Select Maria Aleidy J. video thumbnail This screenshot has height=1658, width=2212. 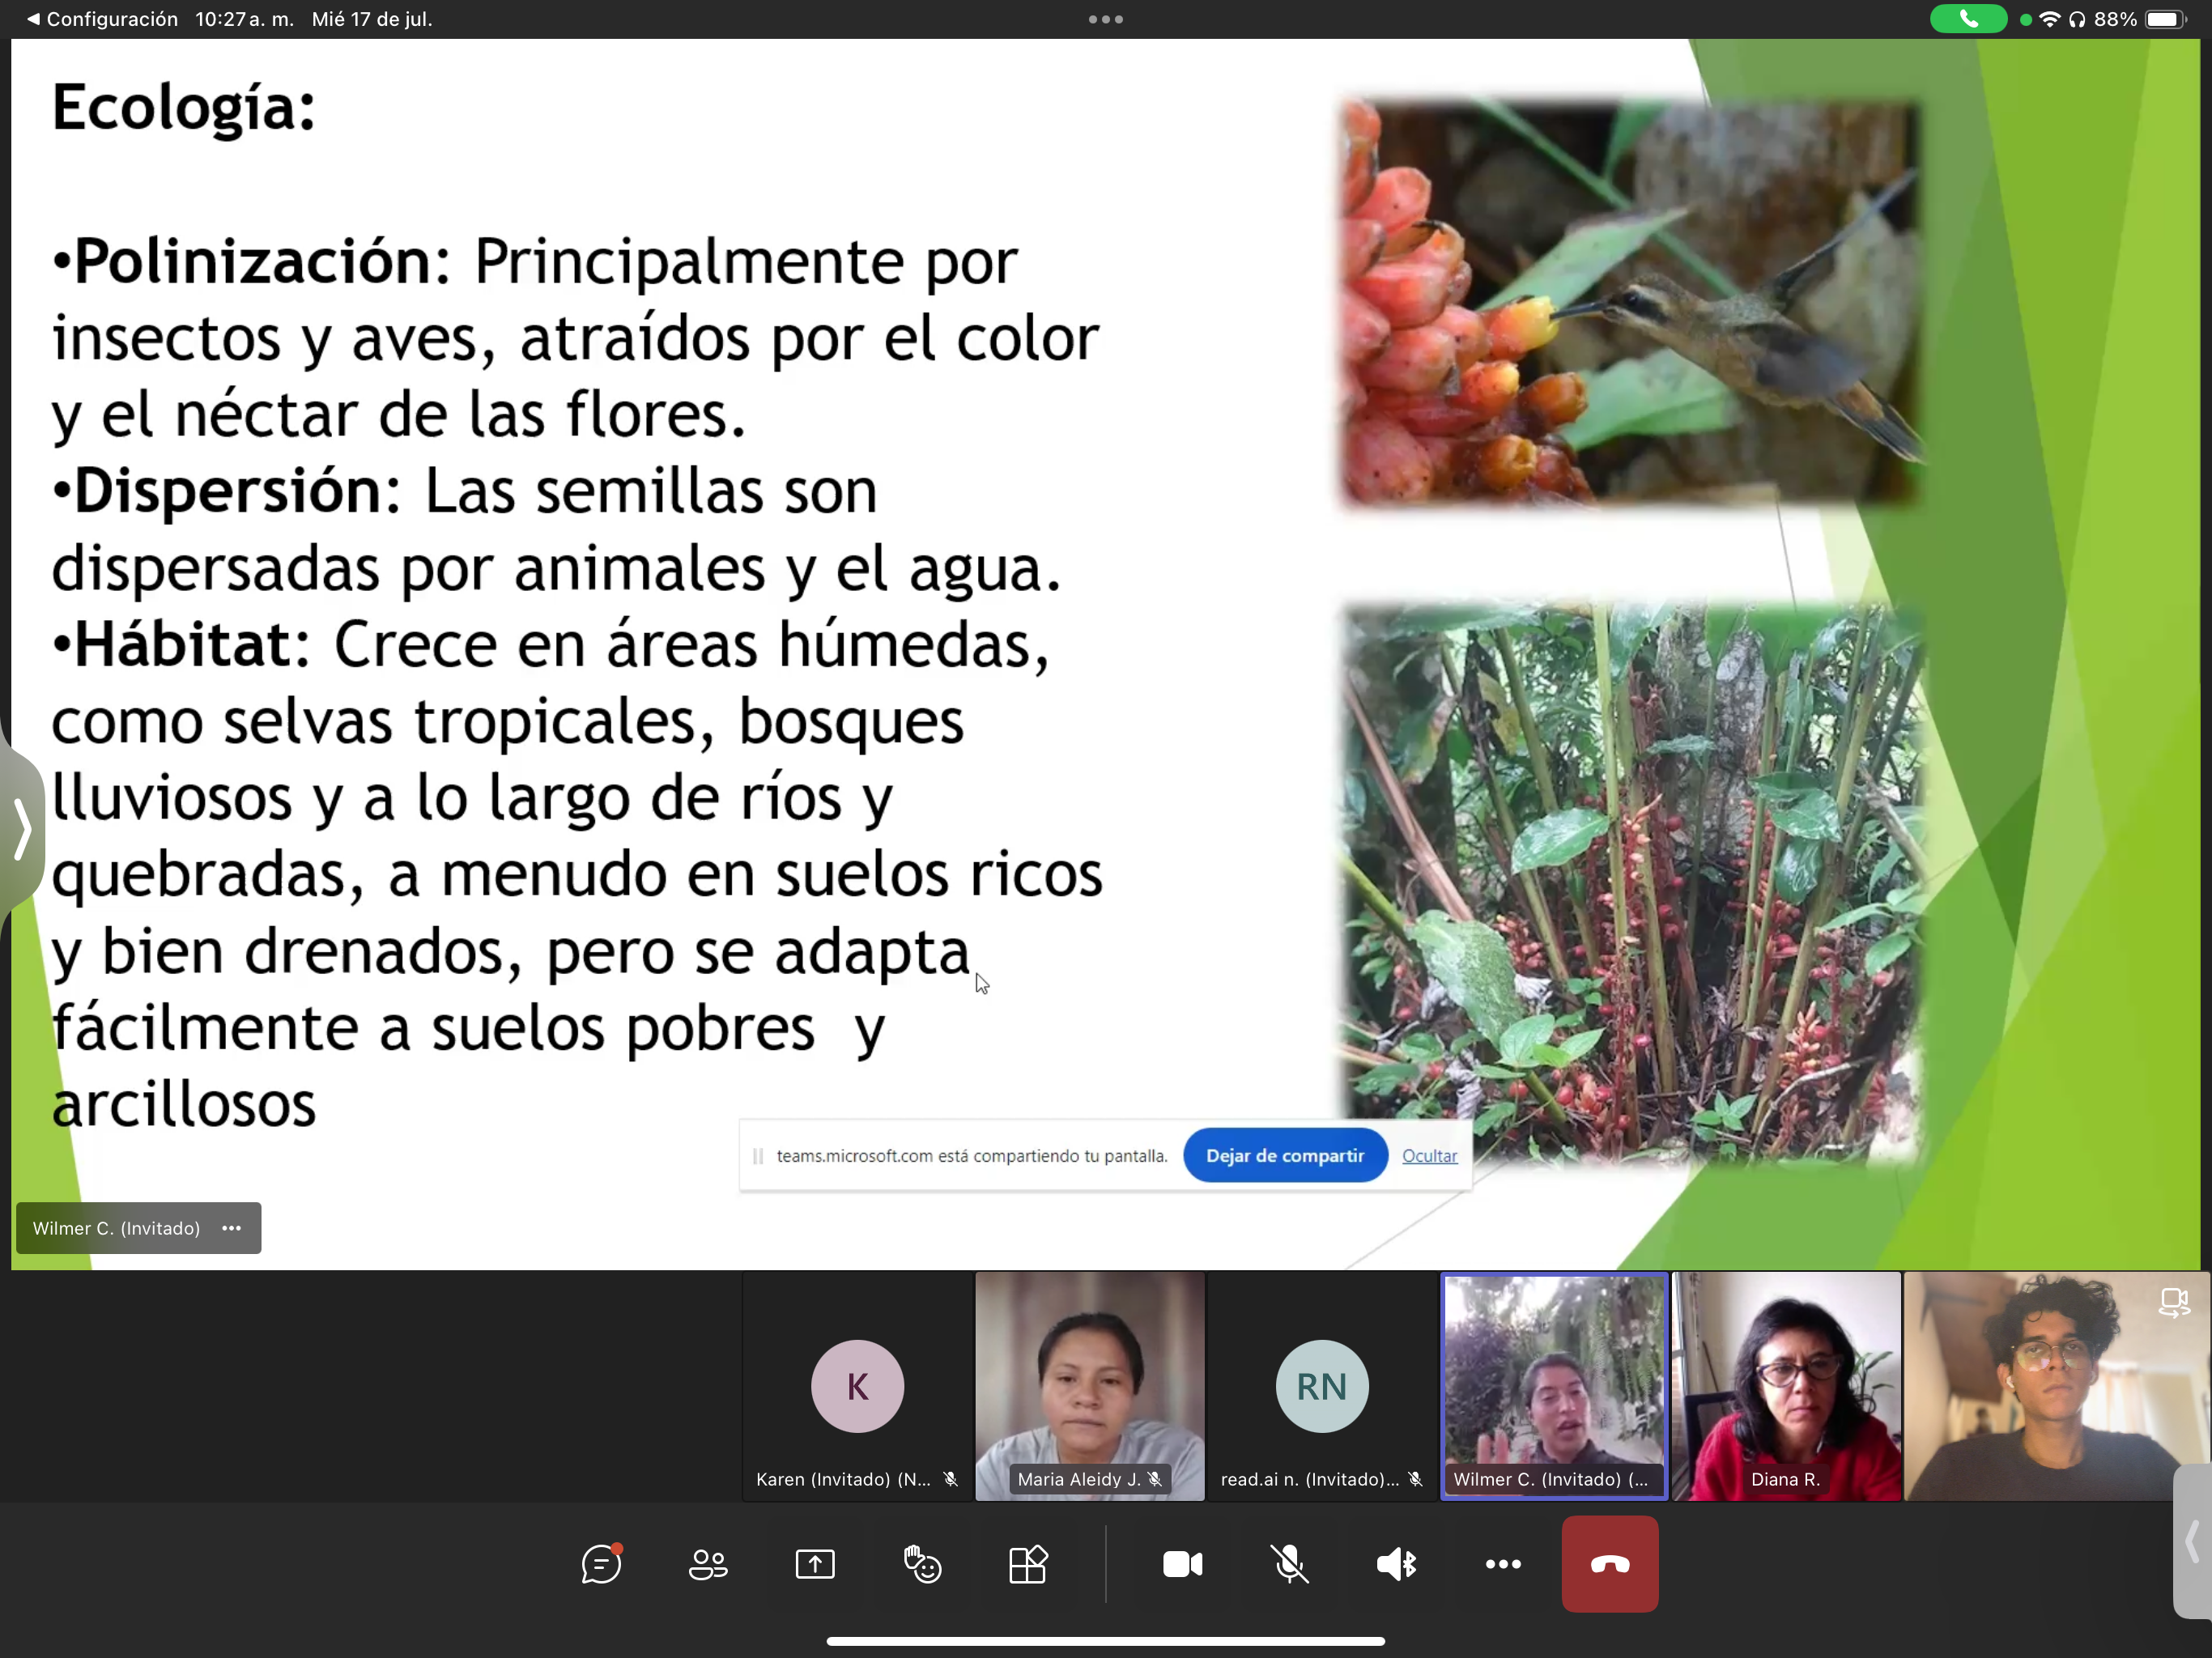[1089, 1386]
